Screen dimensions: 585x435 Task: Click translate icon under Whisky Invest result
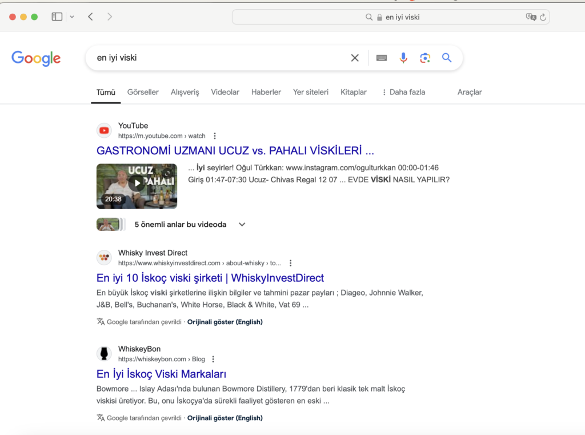coord(101,321)
